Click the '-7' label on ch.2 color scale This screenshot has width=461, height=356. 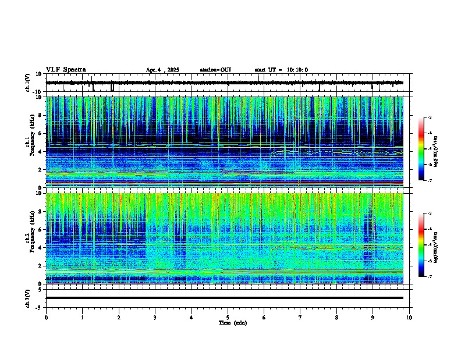(429, 276)
